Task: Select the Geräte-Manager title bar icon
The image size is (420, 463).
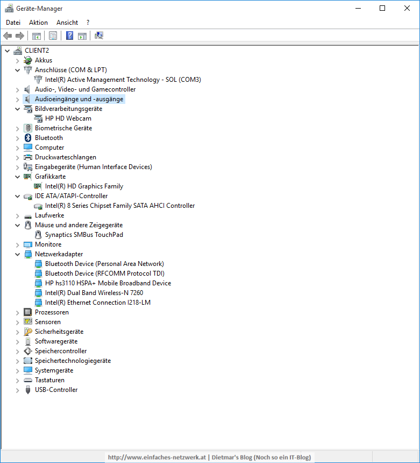Action: [x=9, y=9]
